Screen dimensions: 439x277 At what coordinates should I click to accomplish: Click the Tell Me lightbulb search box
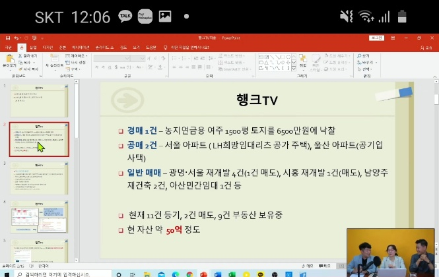(186, 47)
